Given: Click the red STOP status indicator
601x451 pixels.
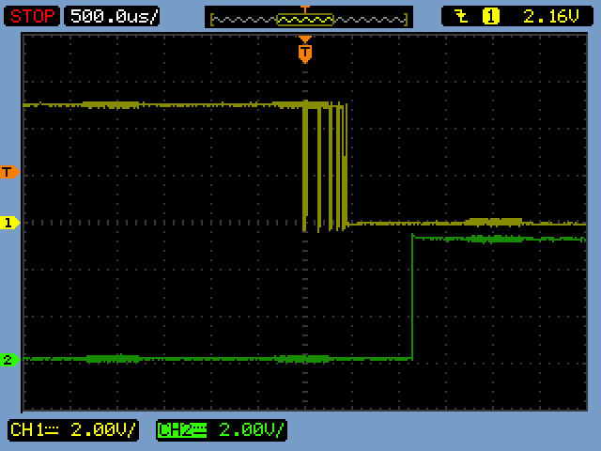Looking at the screenshot, I should [x=34, y=16].
